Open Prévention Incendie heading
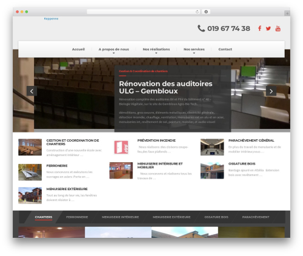Image resolution: width=303 pixels, height=256 pixels. pyautogui.click(x=156, y=140)
